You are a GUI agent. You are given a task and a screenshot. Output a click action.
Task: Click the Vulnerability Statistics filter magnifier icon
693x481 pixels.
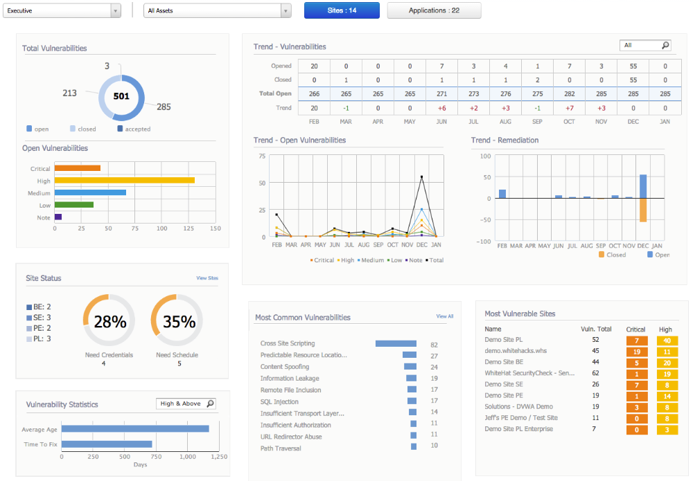tap(211, 403)
